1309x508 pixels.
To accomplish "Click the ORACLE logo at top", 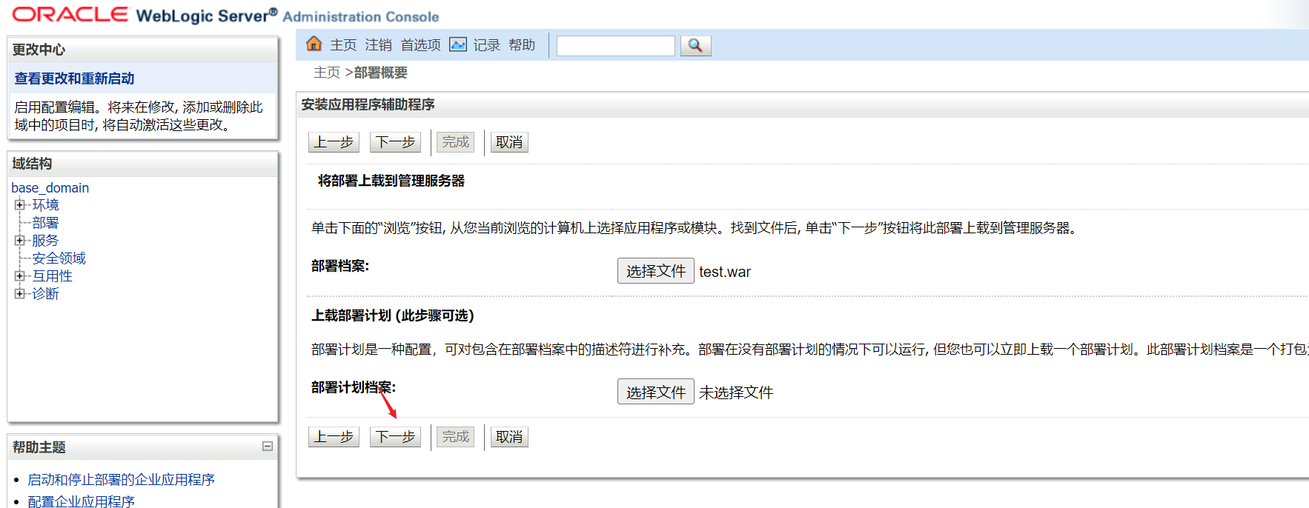I will [x=70, y=14].
